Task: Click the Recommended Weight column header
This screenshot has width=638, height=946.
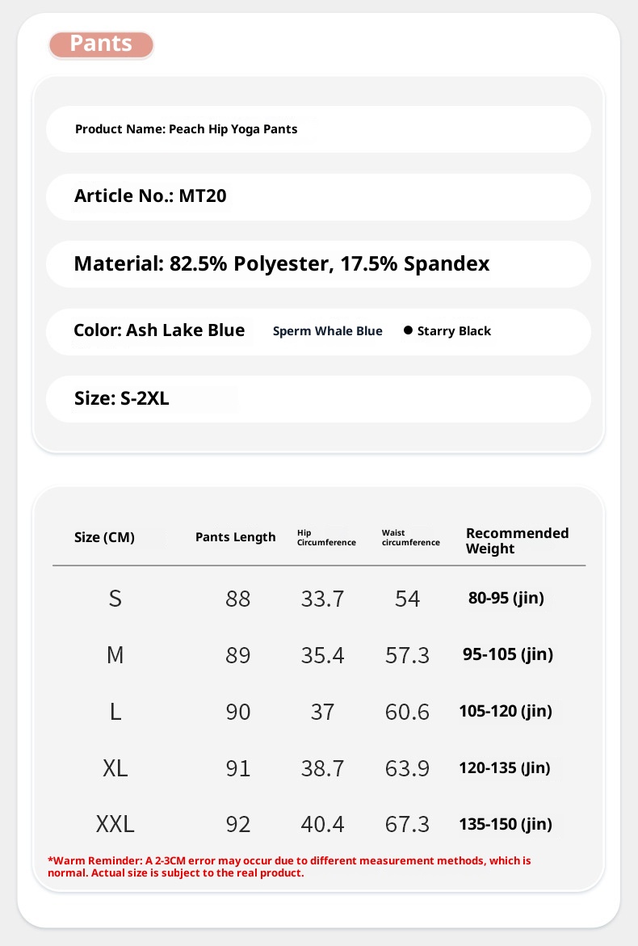Action: [517, 540]
